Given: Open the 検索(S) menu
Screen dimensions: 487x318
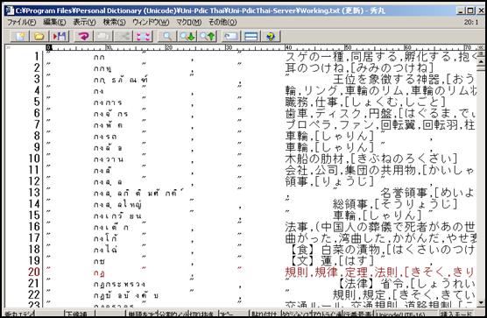Looking at the screenshot, I should [x=114, y=23].
